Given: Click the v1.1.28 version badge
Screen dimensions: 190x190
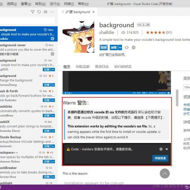Looking at the screenshot, I should [x=143, y=25].
